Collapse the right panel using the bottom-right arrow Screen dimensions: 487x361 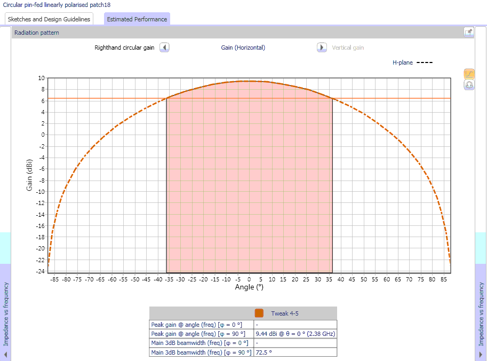coord(481,355)
